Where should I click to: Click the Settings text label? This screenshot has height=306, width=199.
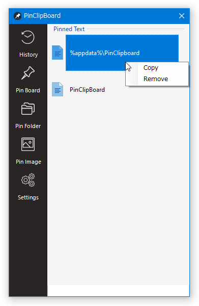(28, 197)
